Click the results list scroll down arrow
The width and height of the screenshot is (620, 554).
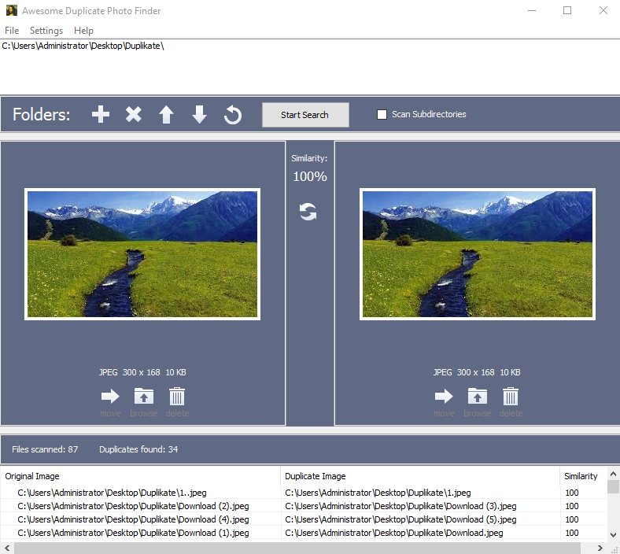[613, 535]
